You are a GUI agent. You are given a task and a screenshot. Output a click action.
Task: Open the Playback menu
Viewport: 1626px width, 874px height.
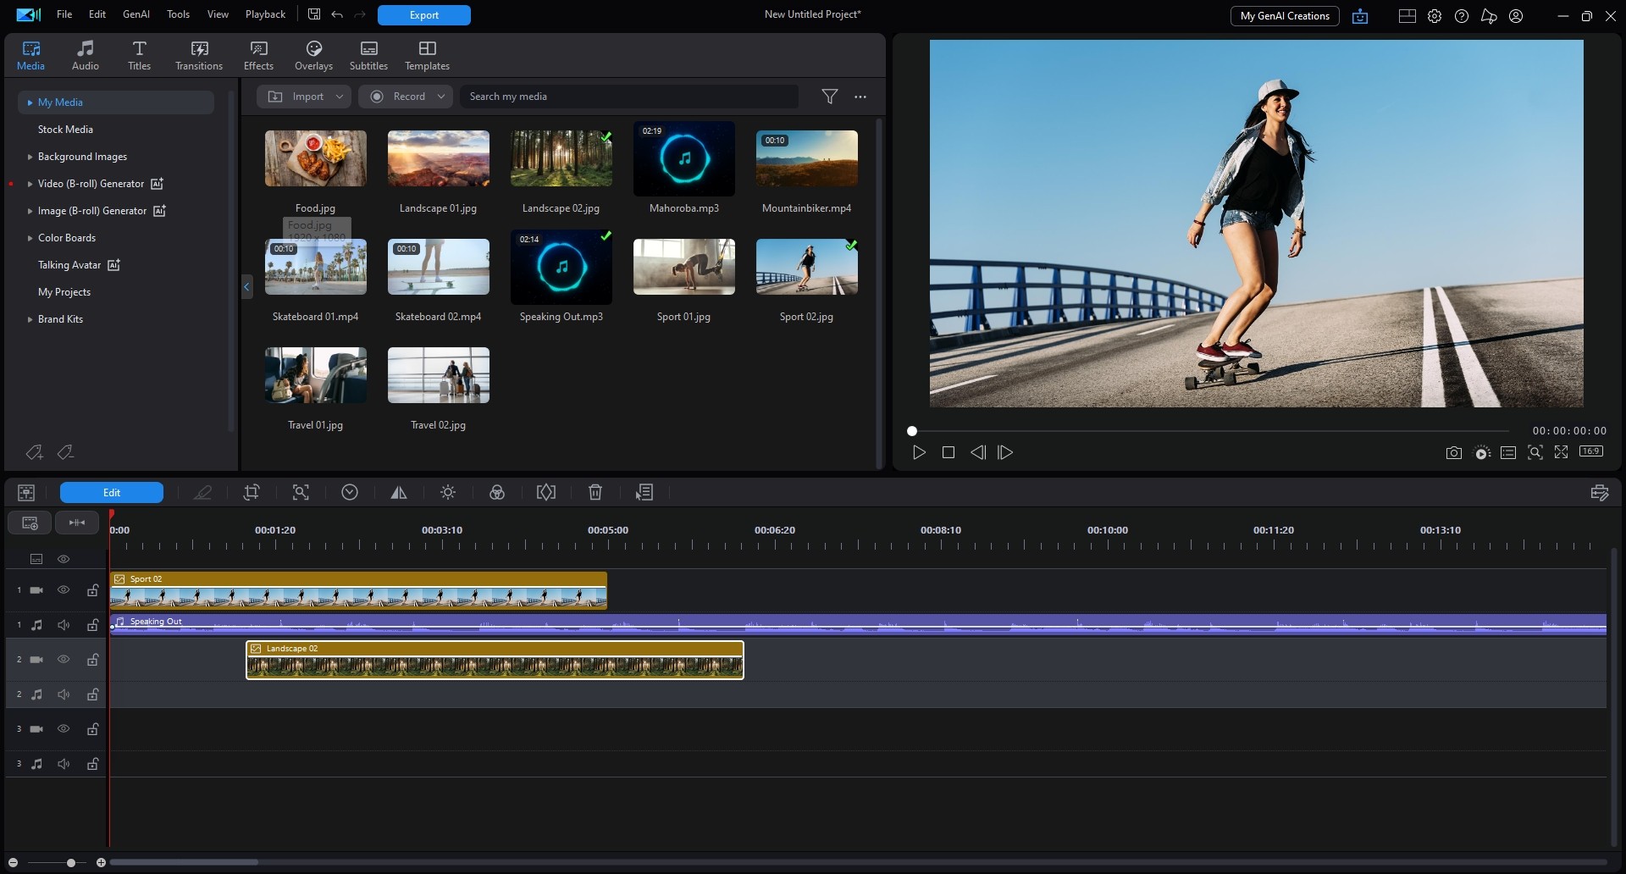pos(265,14)
